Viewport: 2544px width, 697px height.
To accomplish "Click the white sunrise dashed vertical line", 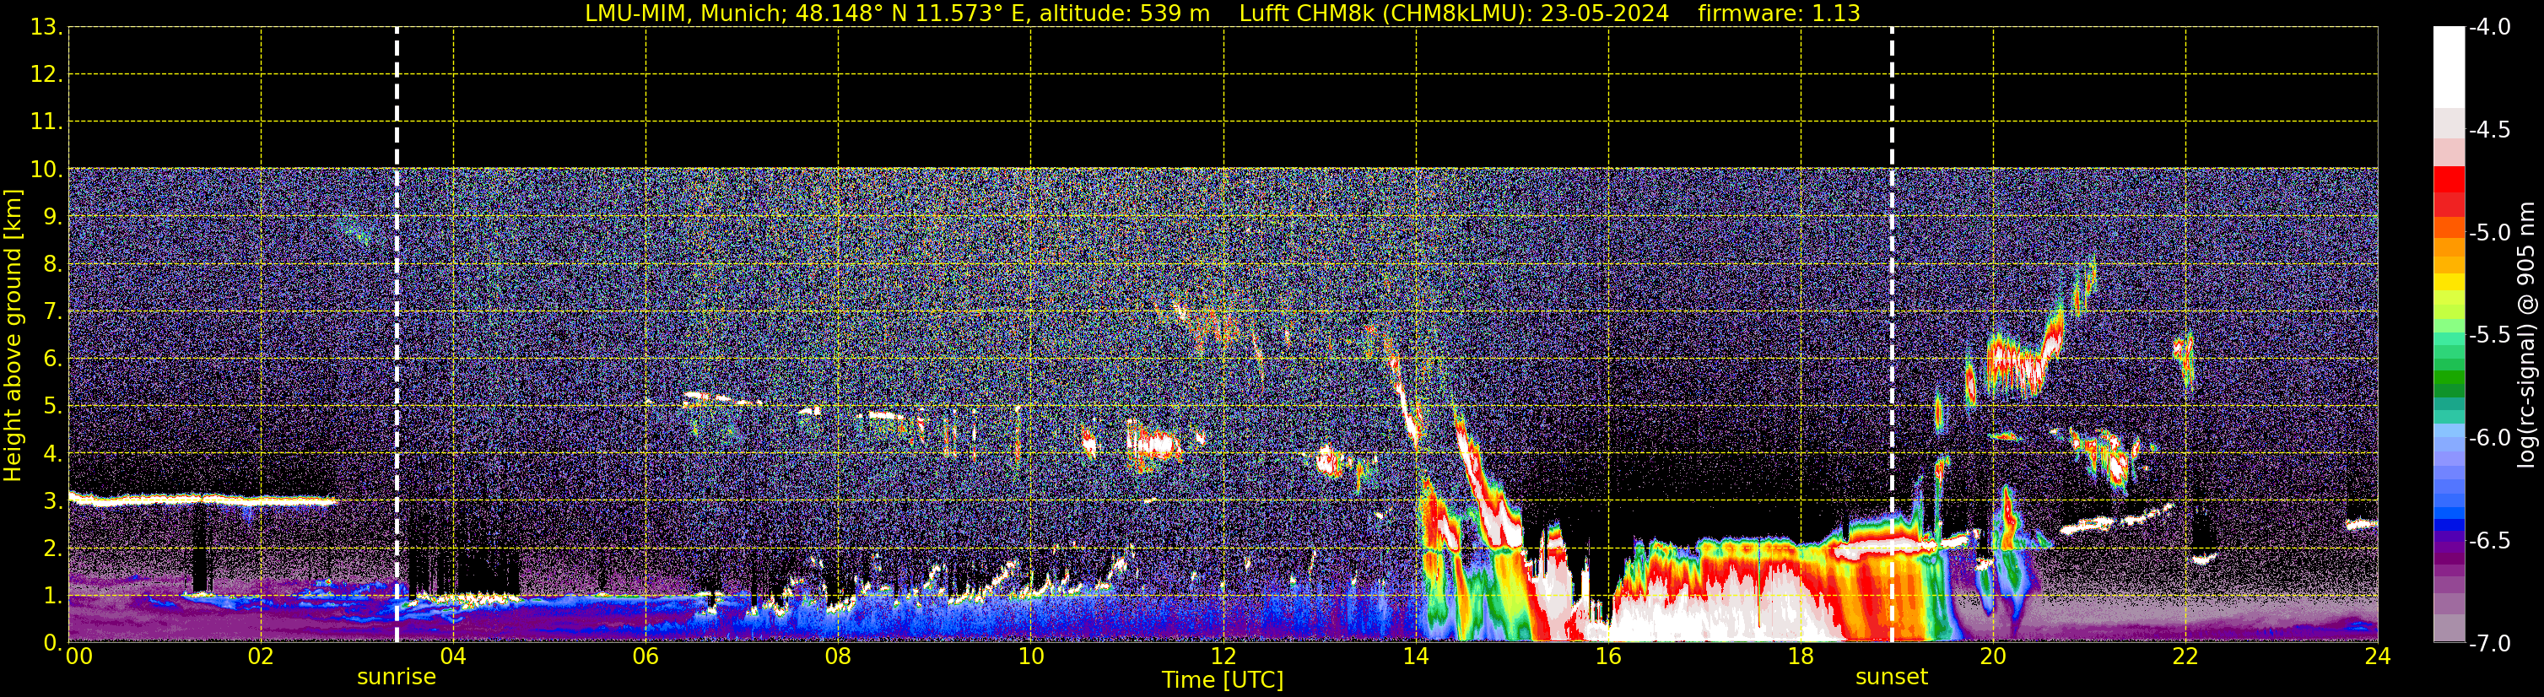I will coord(397,335).
